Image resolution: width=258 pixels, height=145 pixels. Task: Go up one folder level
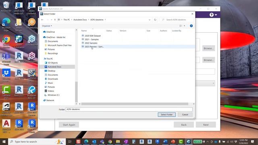pyautogui.click(x=55, y=20)
